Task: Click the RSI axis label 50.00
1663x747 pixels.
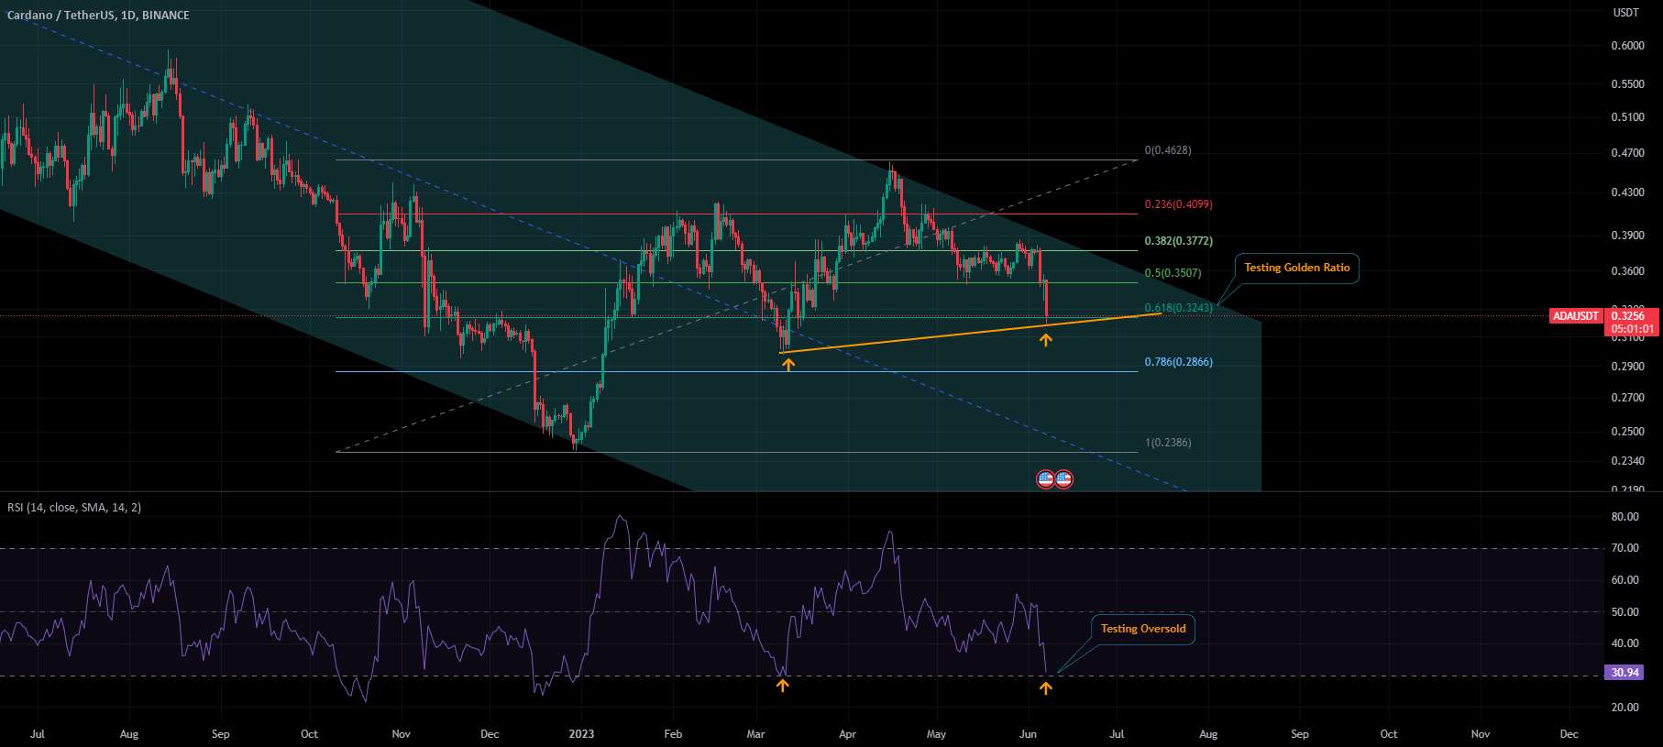Action: (1624, 612)
